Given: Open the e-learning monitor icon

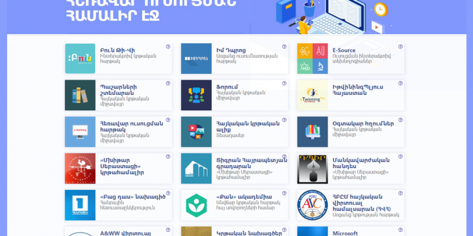Looking at the screenshot, I should point(80,132).
